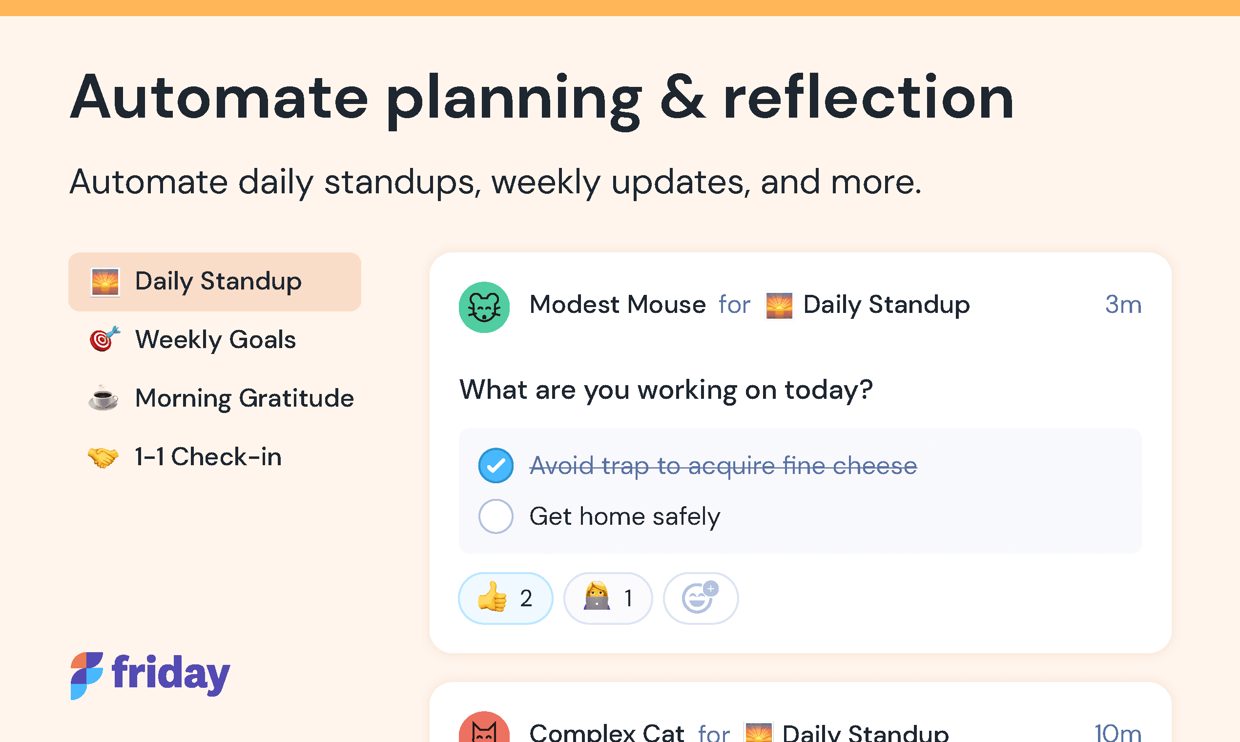The height and width of the screenshot is (742, 1240).
Task: Toggle the woman technologist reaction
Action: [607, 598]
